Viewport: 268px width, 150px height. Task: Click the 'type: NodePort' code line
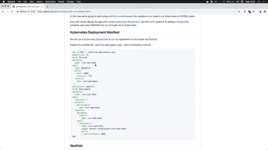82,68
